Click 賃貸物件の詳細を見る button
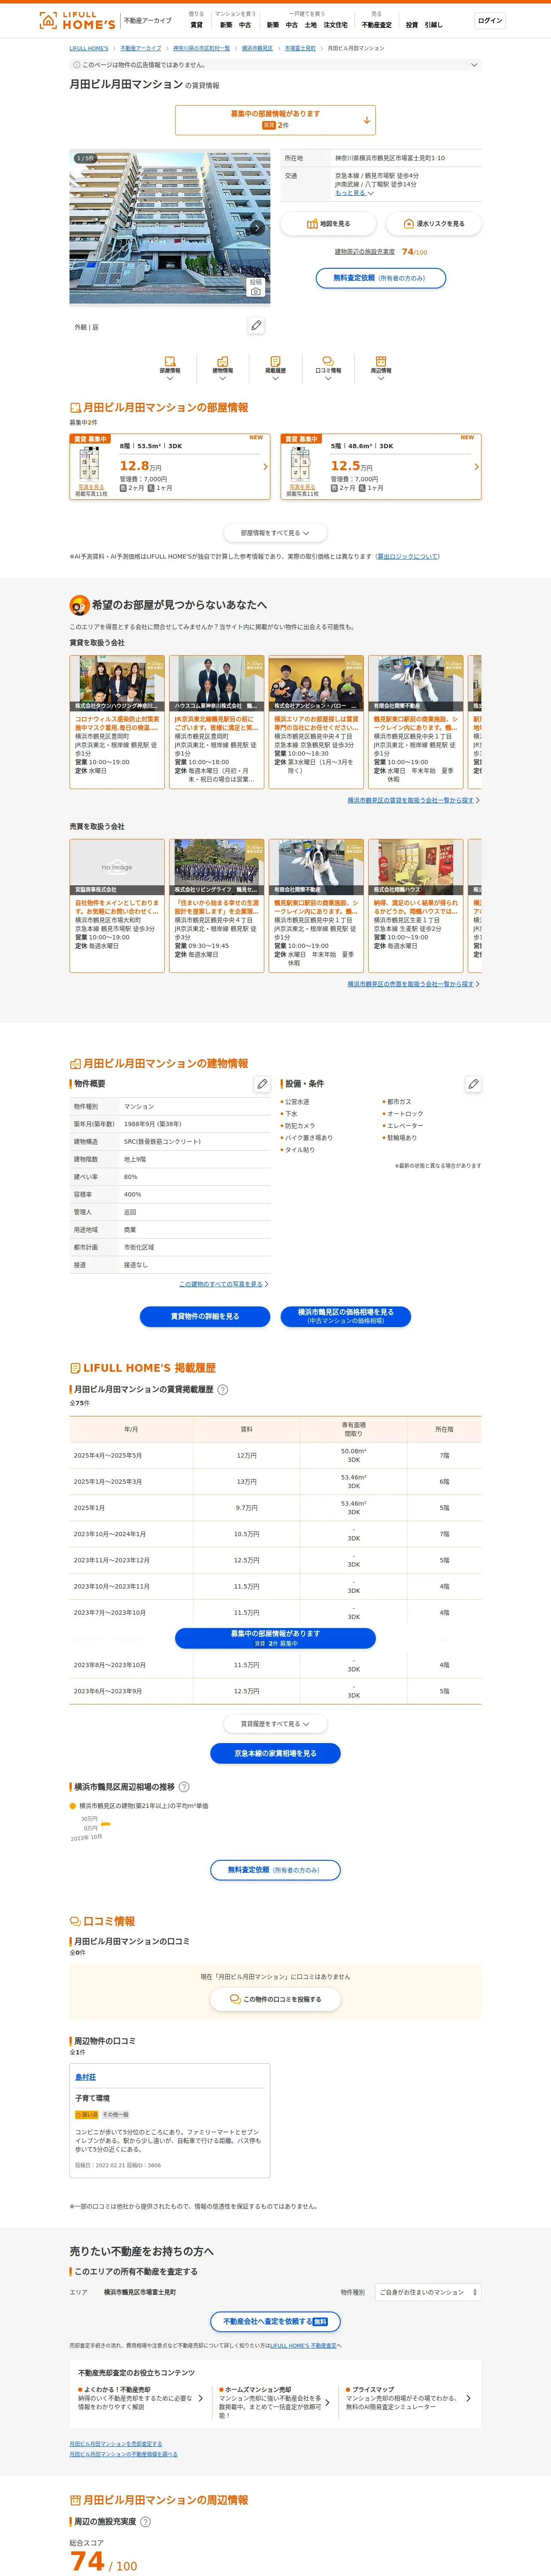The image size is (551, 2576). coord(205,1316)
